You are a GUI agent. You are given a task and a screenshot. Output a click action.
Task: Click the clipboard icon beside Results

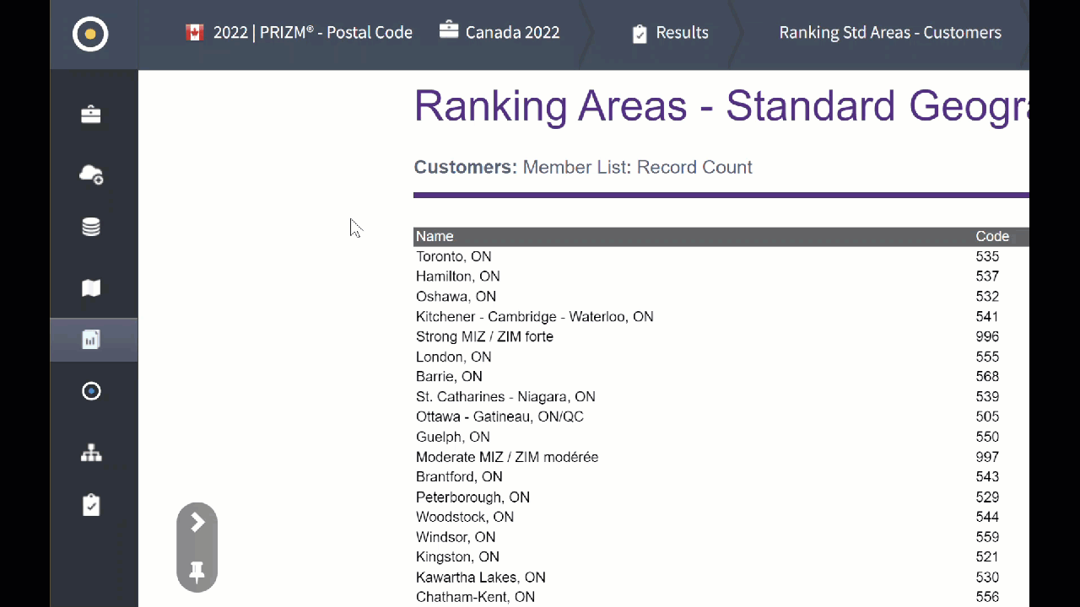[640, 34]
